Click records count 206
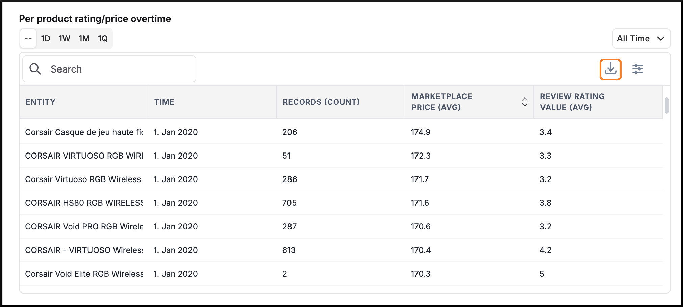Screen dimensions: 683x307 289,132
